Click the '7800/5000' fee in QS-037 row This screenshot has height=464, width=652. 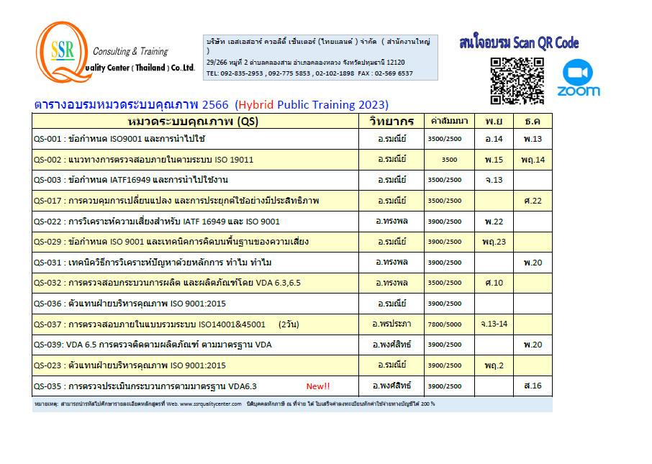click(445, 324)
